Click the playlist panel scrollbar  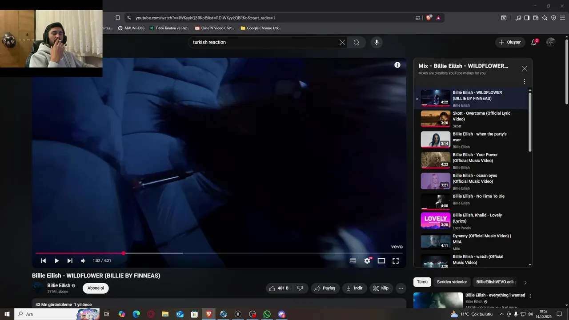(x=530, y=122)
